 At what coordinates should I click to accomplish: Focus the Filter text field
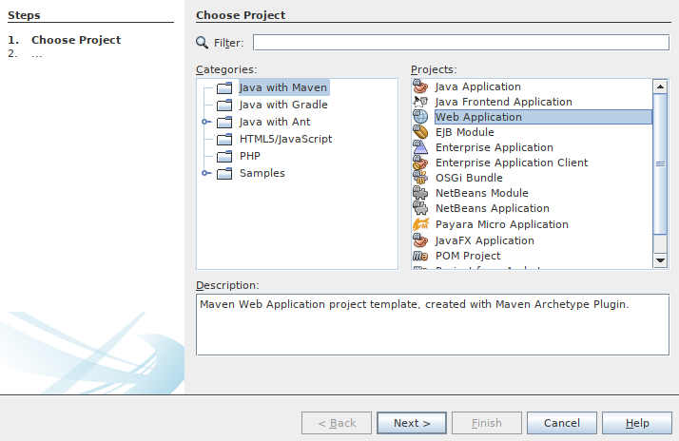[460, 43]
